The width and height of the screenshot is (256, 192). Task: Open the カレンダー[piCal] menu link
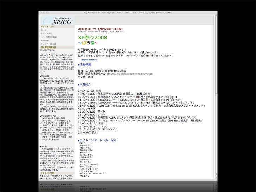point(48,44)
